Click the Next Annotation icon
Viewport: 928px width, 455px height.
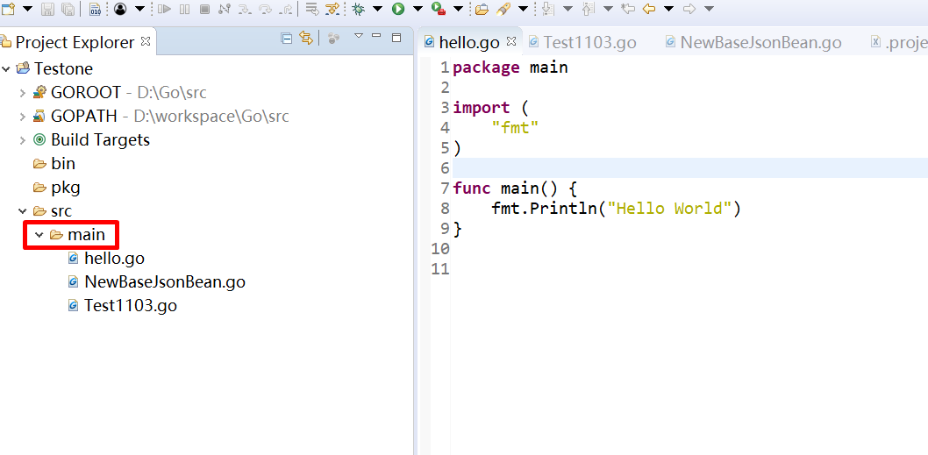click(x=547, y=9)
